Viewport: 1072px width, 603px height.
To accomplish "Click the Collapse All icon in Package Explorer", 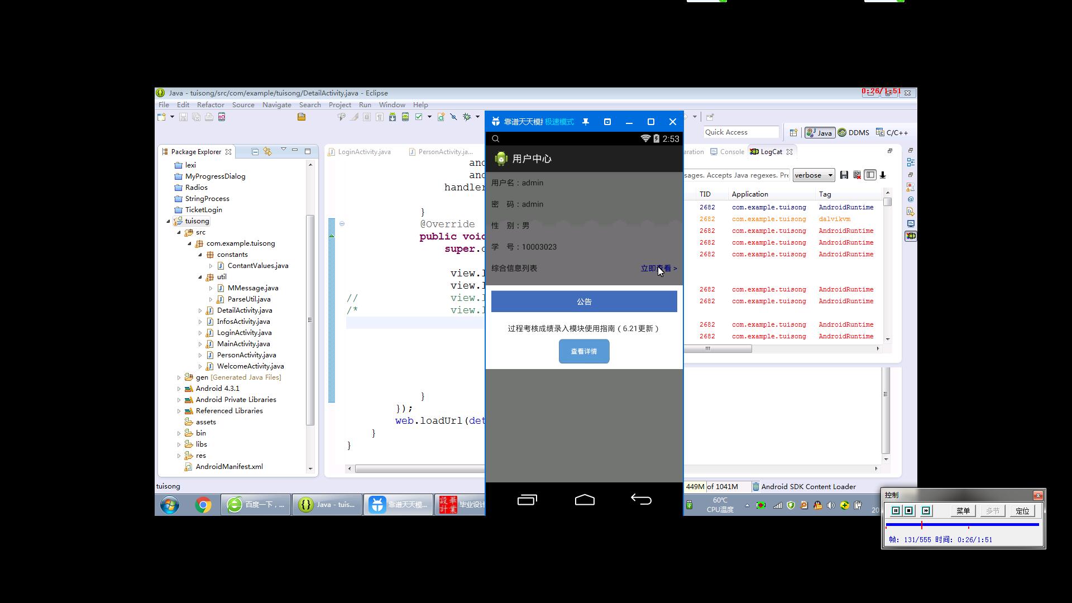I will coord(255,151).
